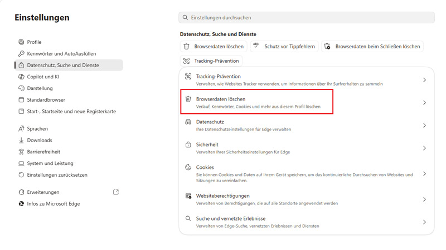Viewport: 446px width, 250px height.
Task: Click the lock icon beside Datenschutz, Suche und Dienste
Action: point(21,65)
